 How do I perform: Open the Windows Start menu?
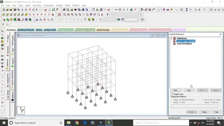(4, 123)
